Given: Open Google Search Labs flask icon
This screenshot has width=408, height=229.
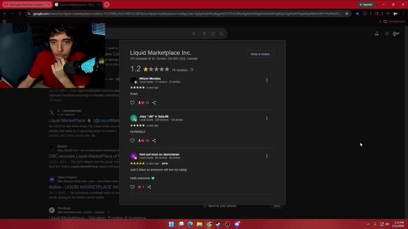Looking at the screenshot, I should pyautogui.click(x=377, y=33).
